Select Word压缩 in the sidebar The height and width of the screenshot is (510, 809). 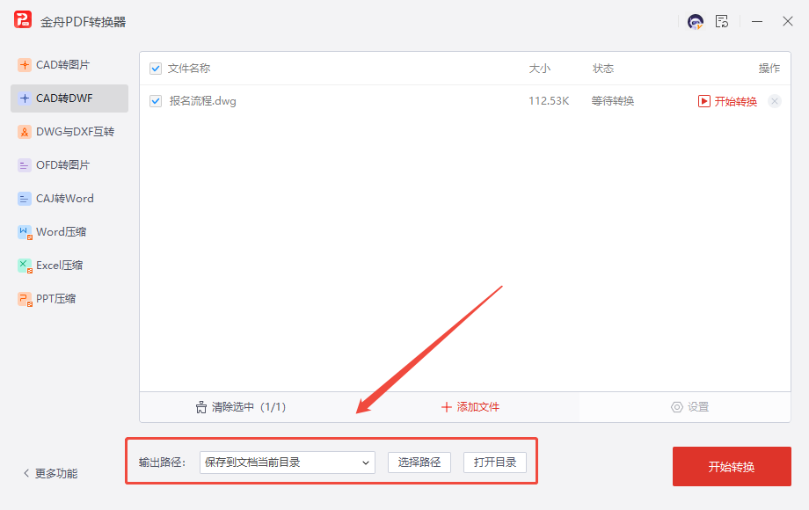69,232
